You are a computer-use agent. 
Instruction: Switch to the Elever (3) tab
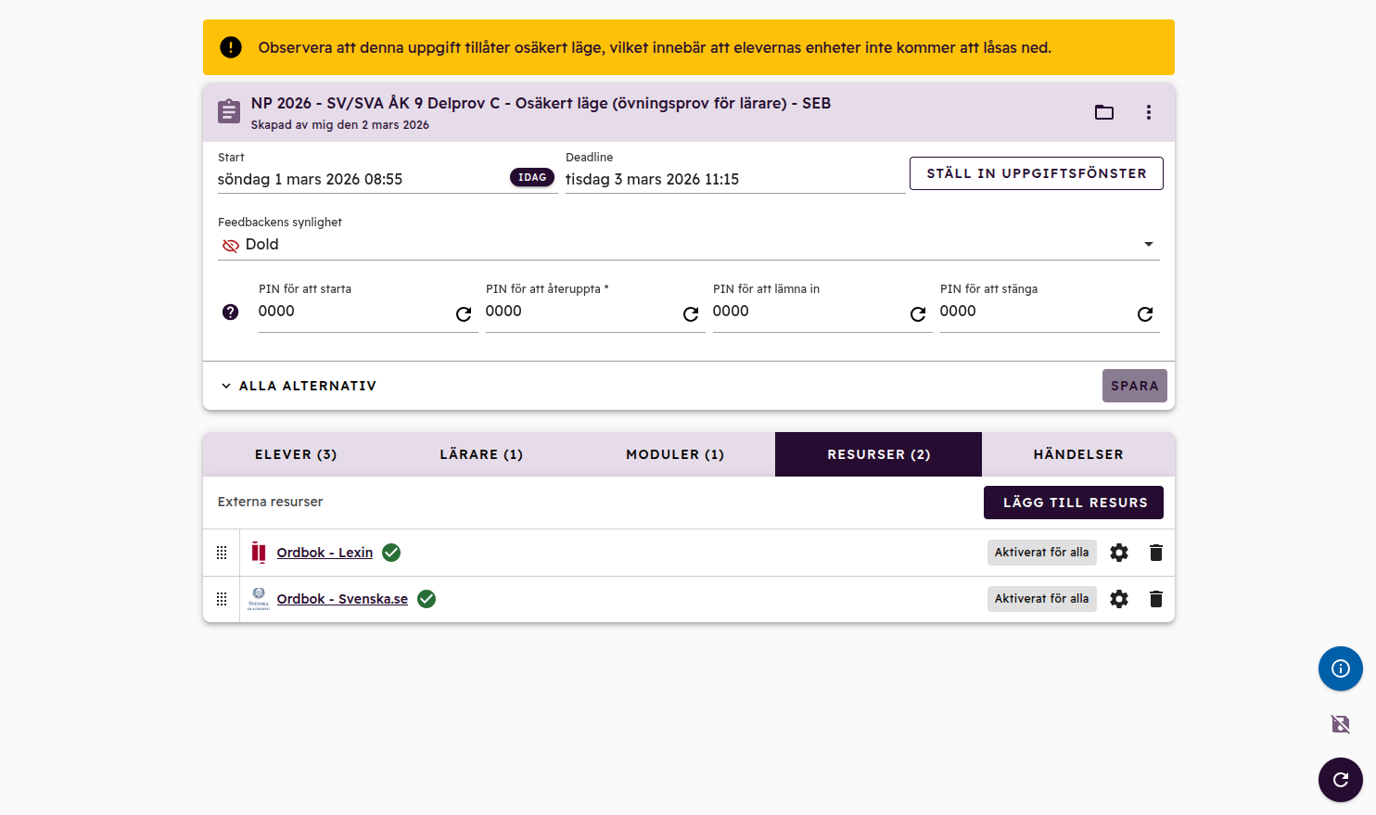296,454
